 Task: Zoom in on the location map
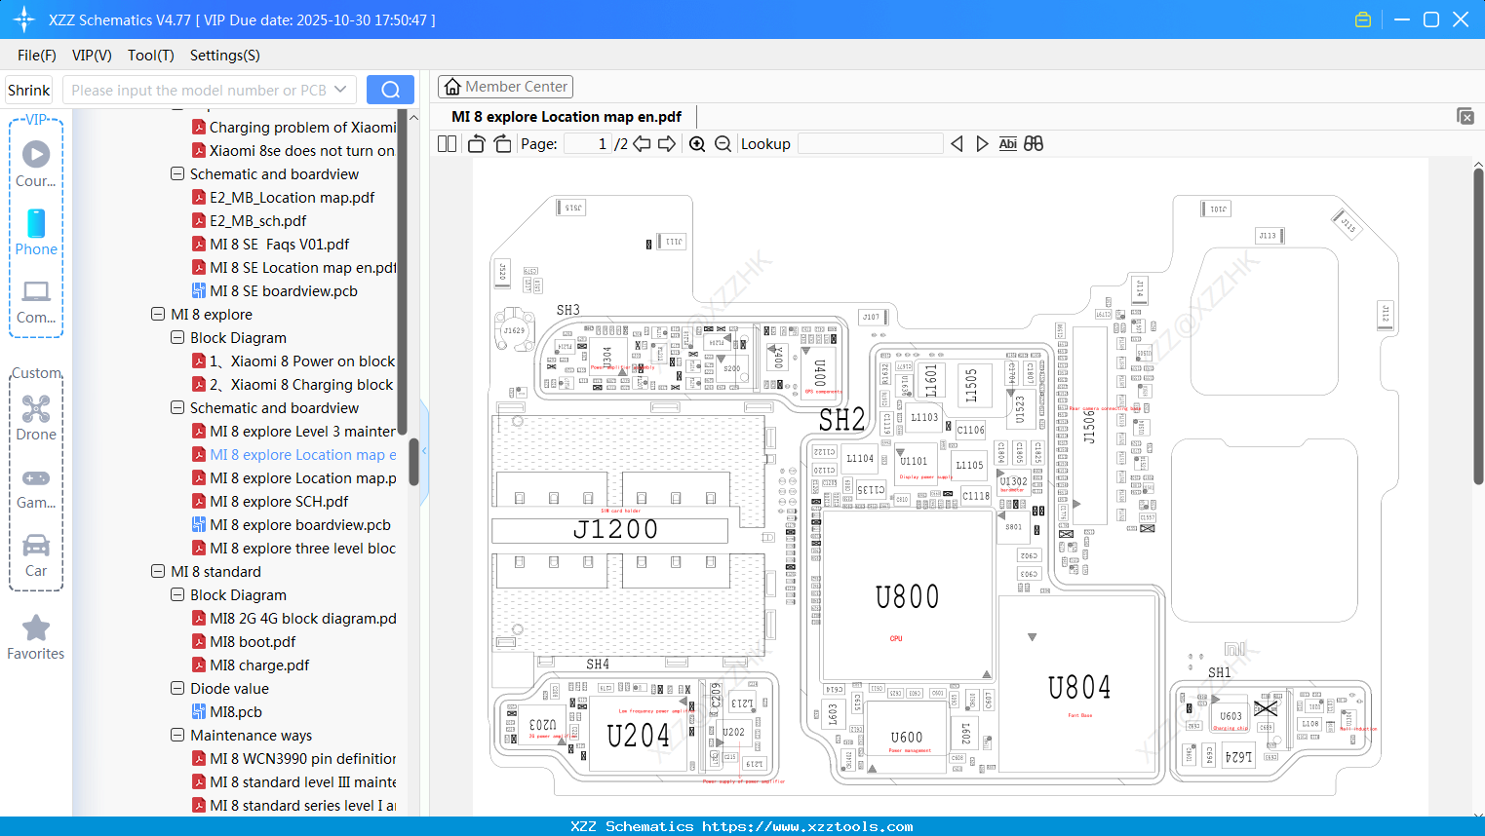(697, 143)
